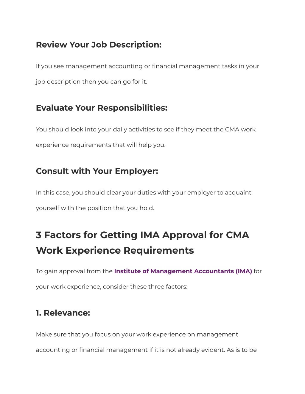Click the 'Review Your Job Description:' heading
Viewport: 305px width, 394px height.
(x=99, y=45)
